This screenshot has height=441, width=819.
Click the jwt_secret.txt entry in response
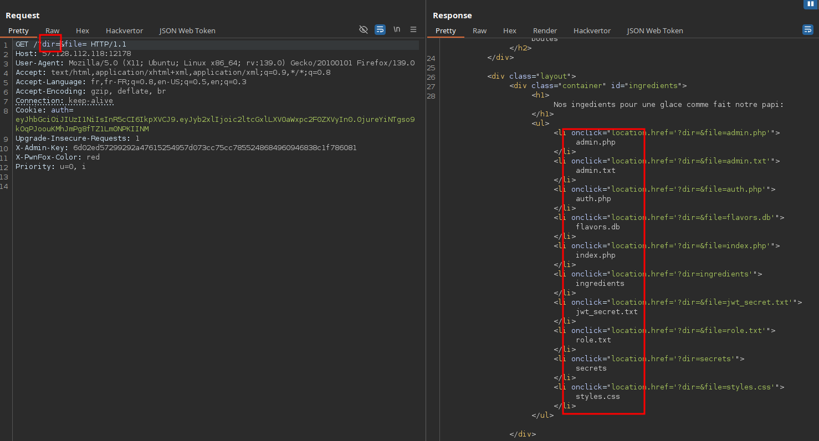pos(607,312)
